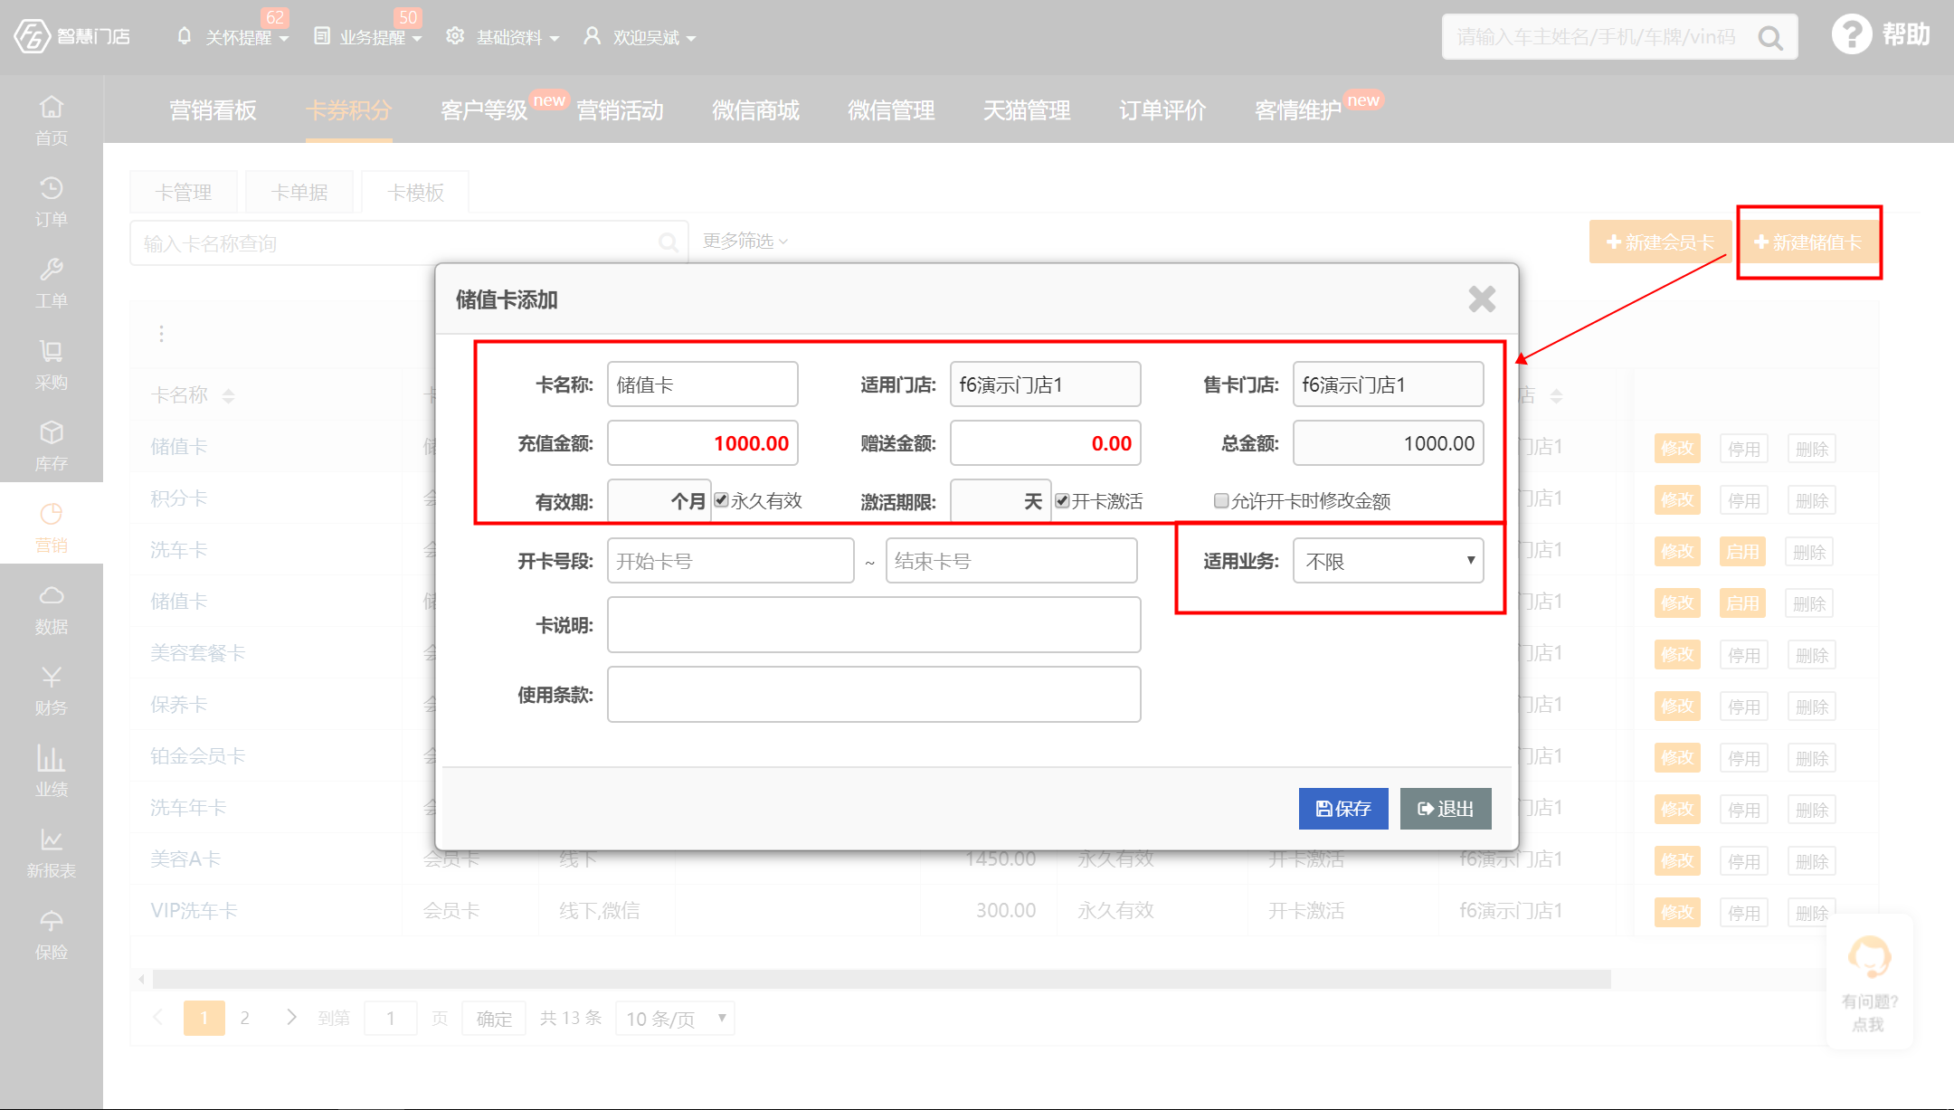Click 修改 for the VIP洗车卡 row

pos(1677,913)
